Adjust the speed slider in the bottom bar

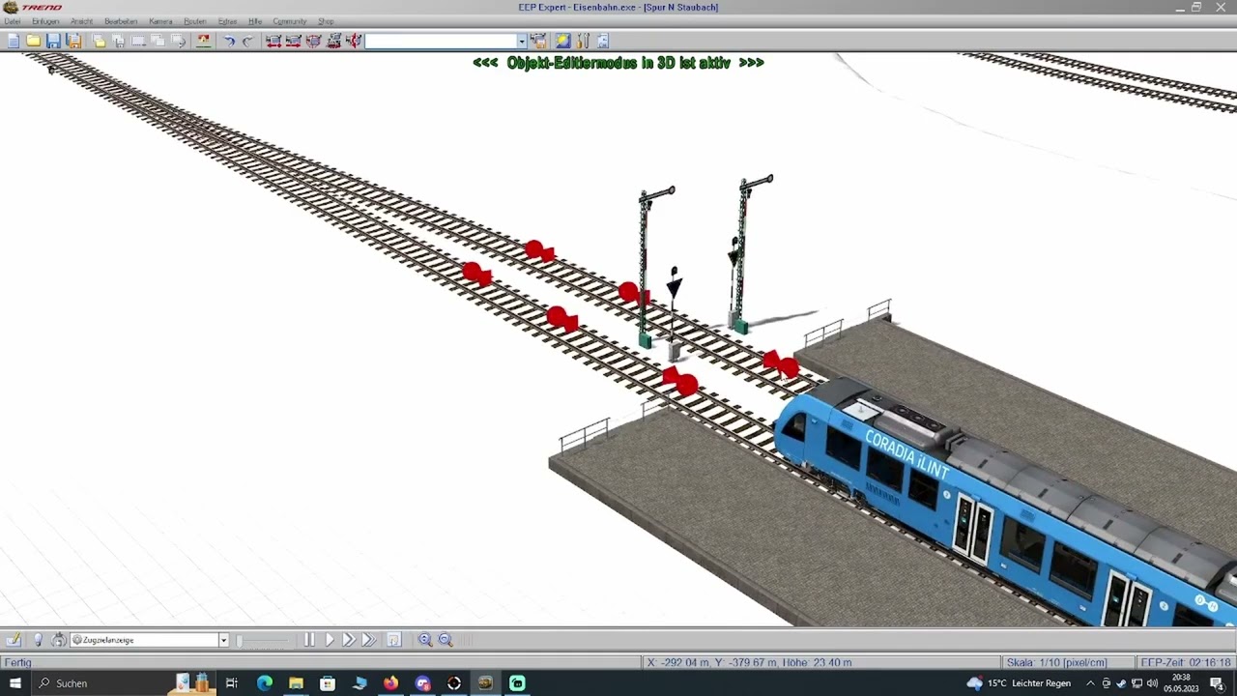click(264, 640)
